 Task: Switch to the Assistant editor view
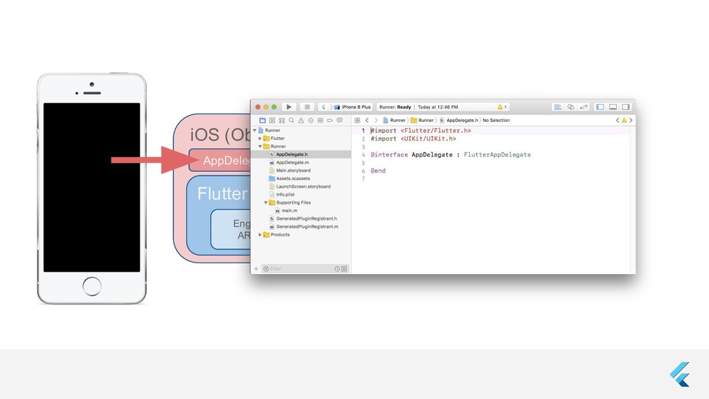pyautogui.click(x=571, y=107)
